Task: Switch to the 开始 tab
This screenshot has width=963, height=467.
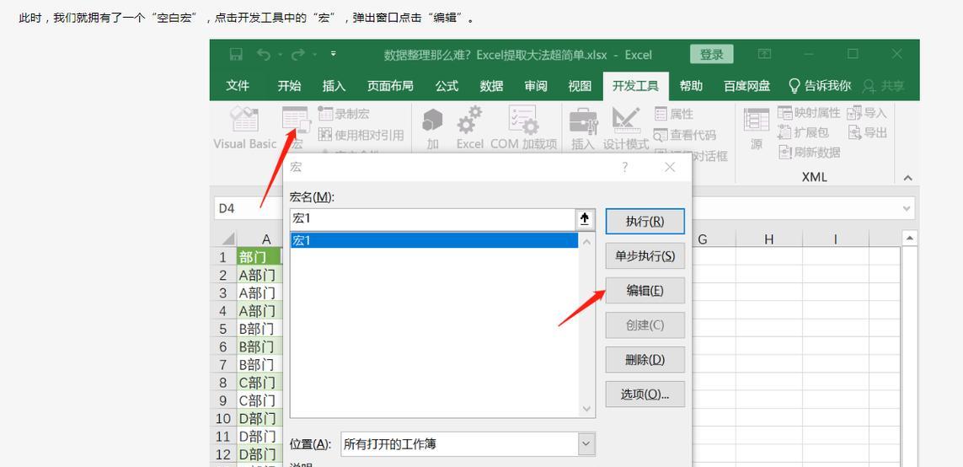Action: pos(289,85)
